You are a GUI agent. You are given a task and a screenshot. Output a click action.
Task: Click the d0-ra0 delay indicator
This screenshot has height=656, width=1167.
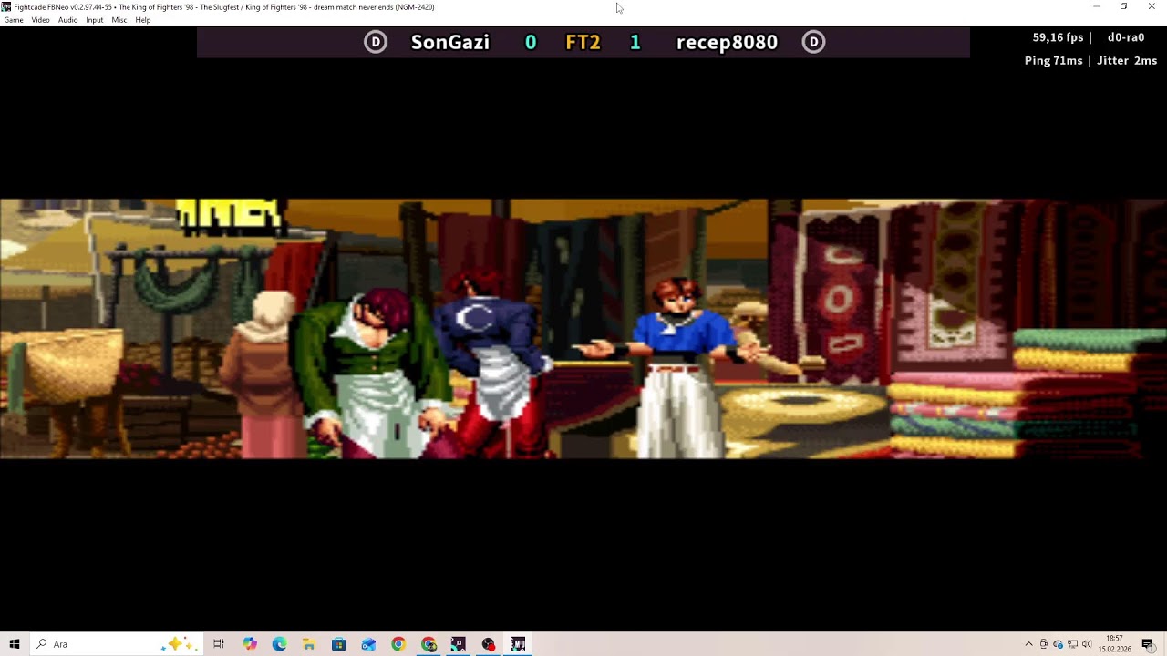point(1126,37)
